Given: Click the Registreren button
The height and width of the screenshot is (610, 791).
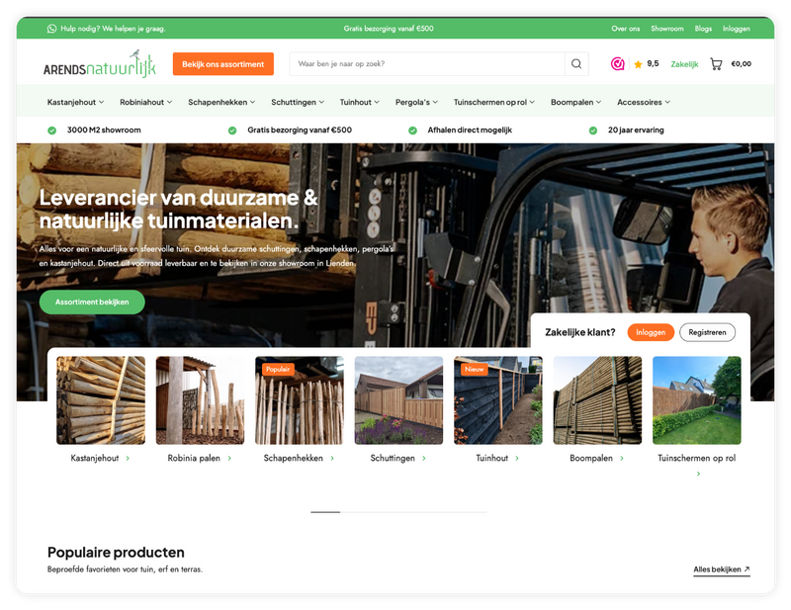Looking at the screenshot, I should point(707,332).
